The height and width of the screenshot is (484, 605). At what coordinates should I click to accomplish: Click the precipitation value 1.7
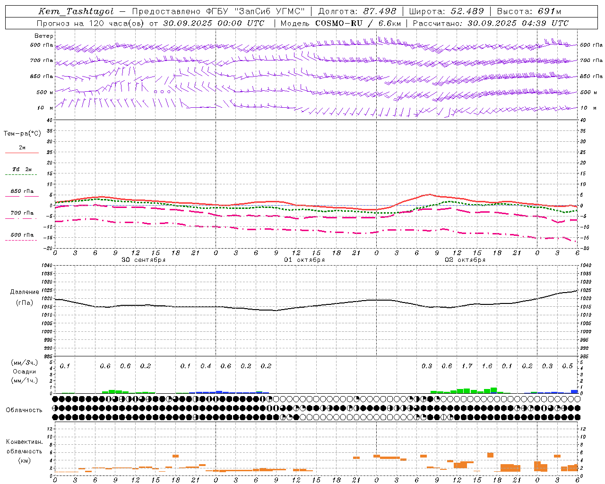(467, 366)
